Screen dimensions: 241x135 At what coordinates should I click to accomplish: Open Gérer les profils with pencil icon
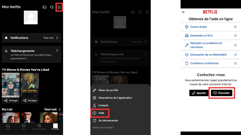108,90
